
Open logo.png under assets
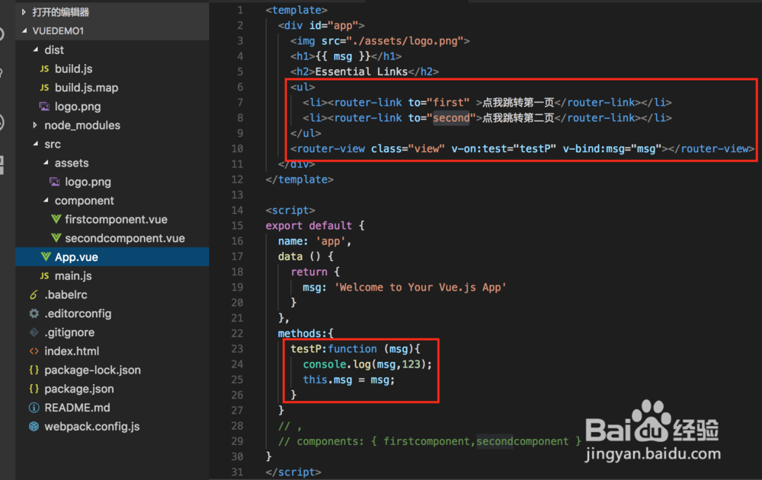pos(88,182)
